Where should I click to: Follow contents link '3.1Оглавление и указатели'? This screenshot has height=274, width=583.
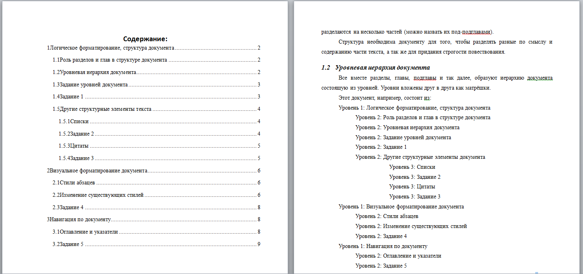point(157,232)
